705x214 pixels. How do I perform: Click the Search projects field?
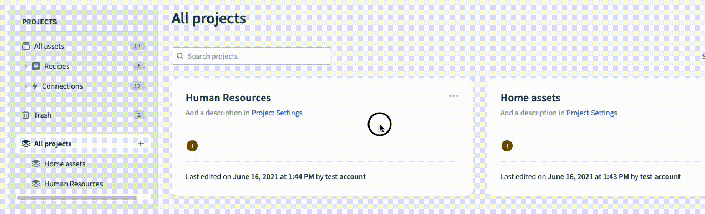[252, 56]
